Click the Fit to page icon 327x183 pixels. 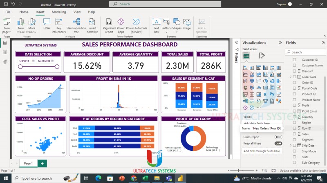click(273, 170)
